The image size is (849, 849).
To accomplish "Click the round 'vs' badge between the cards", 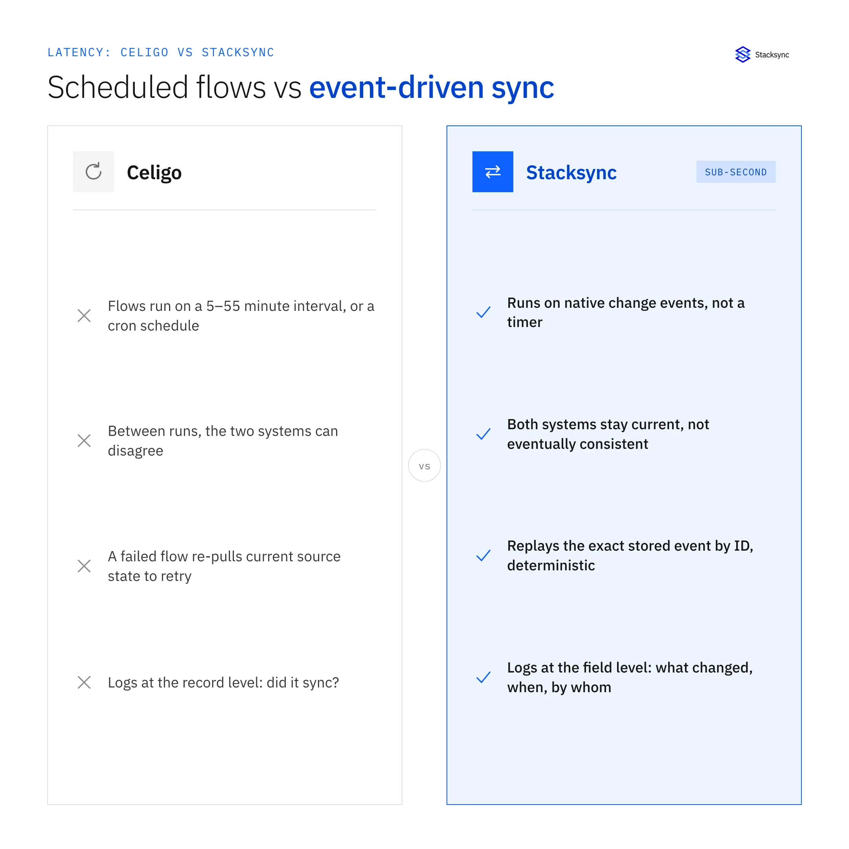I will (424, 465).
